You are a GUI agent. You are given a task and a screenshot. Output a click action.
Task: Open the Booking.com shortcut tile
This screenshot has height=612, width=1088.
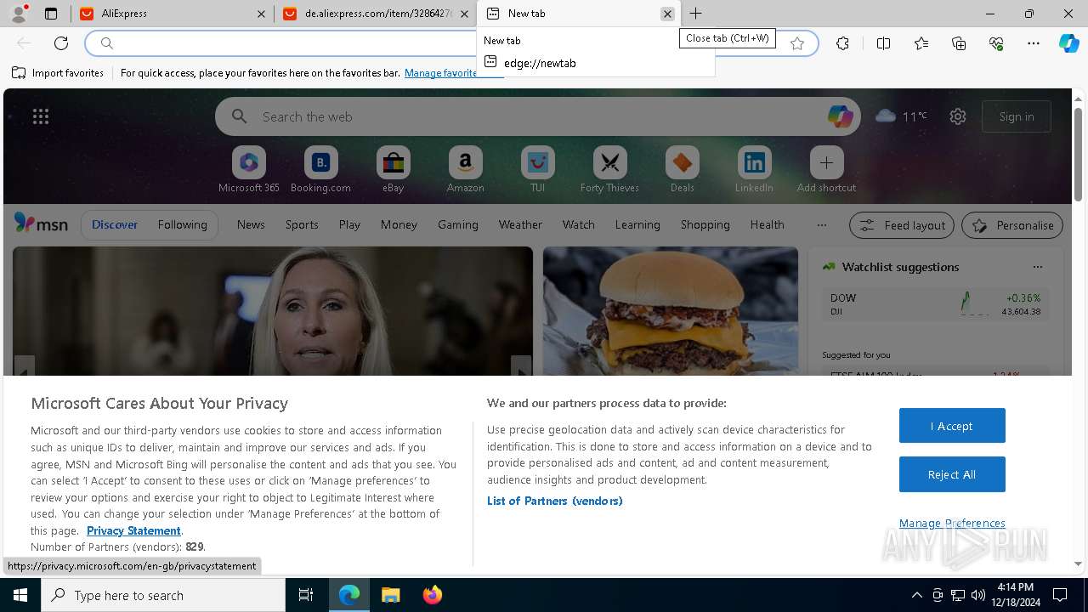[320, 170]
